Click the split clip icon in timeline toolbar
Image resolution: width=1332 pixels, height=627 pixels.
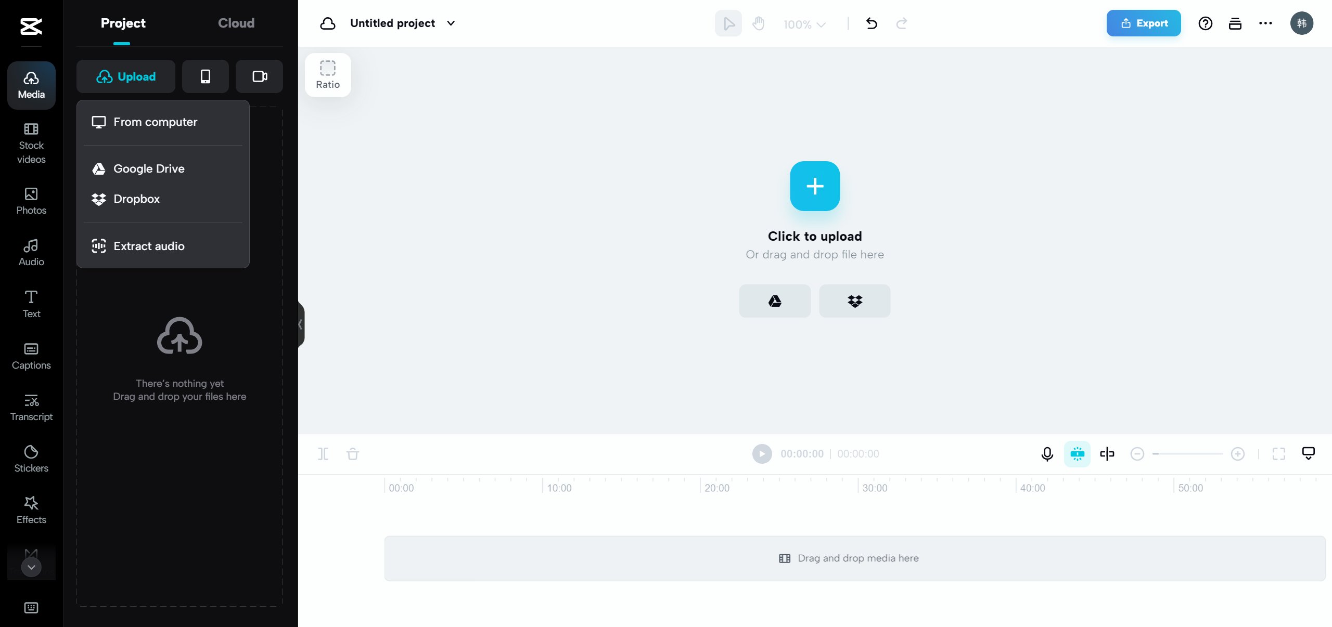pos(323,454)
